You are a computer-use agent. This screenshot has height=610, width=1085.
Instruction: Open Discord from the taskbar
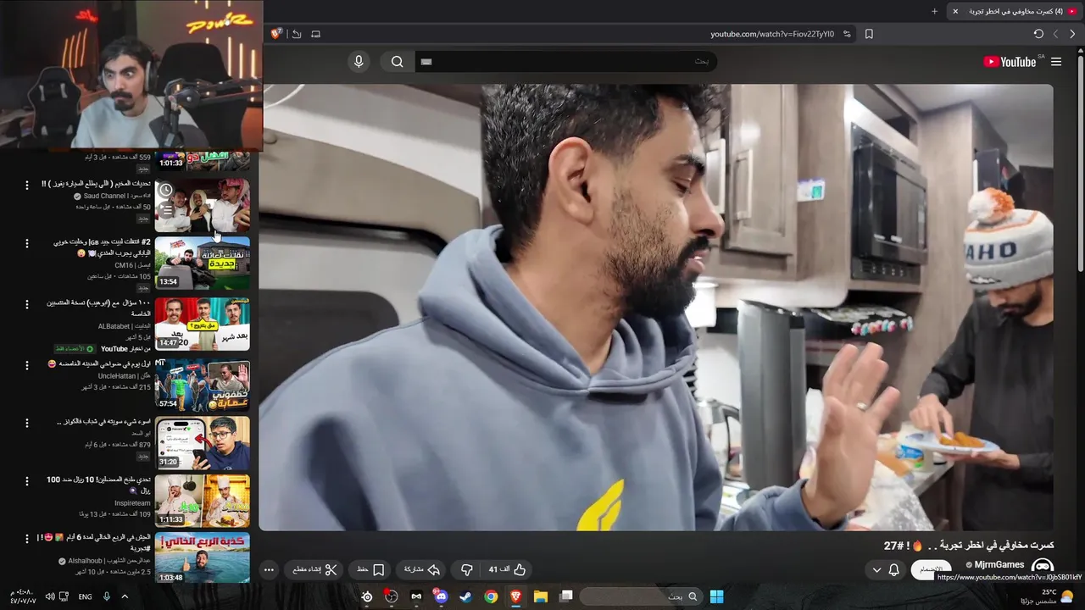(x=441, y=596)
